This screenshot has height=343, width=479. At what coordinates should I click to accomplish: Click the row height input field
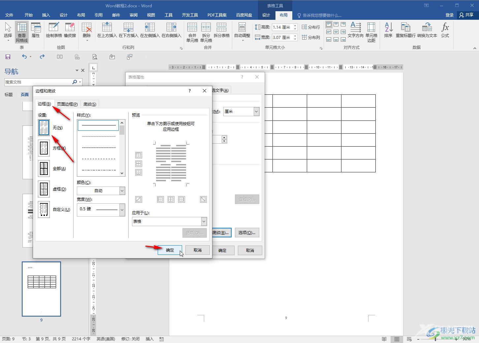(x=282, y=27)
